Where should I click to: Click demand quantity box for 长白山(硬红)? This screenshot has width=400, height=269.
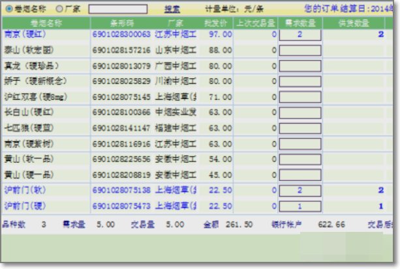[x=300, y=113]
